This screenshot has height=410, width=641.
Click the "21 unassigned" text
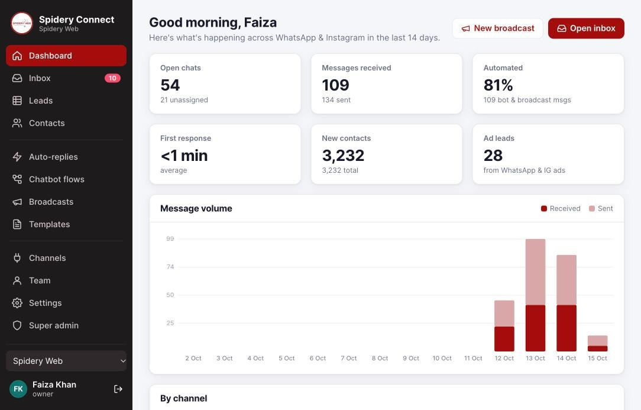click(x=184, y=100)
